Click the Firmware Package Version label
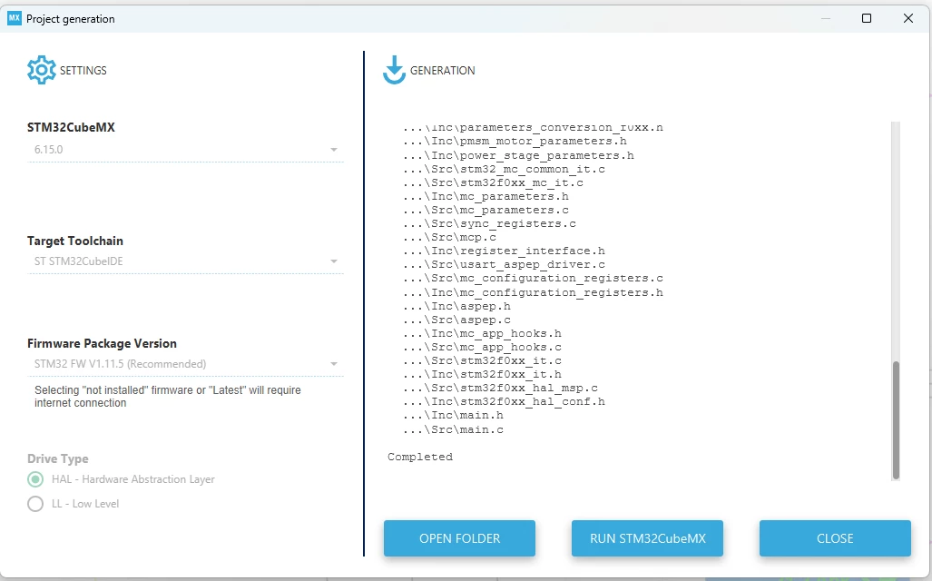 coord(102,343)
